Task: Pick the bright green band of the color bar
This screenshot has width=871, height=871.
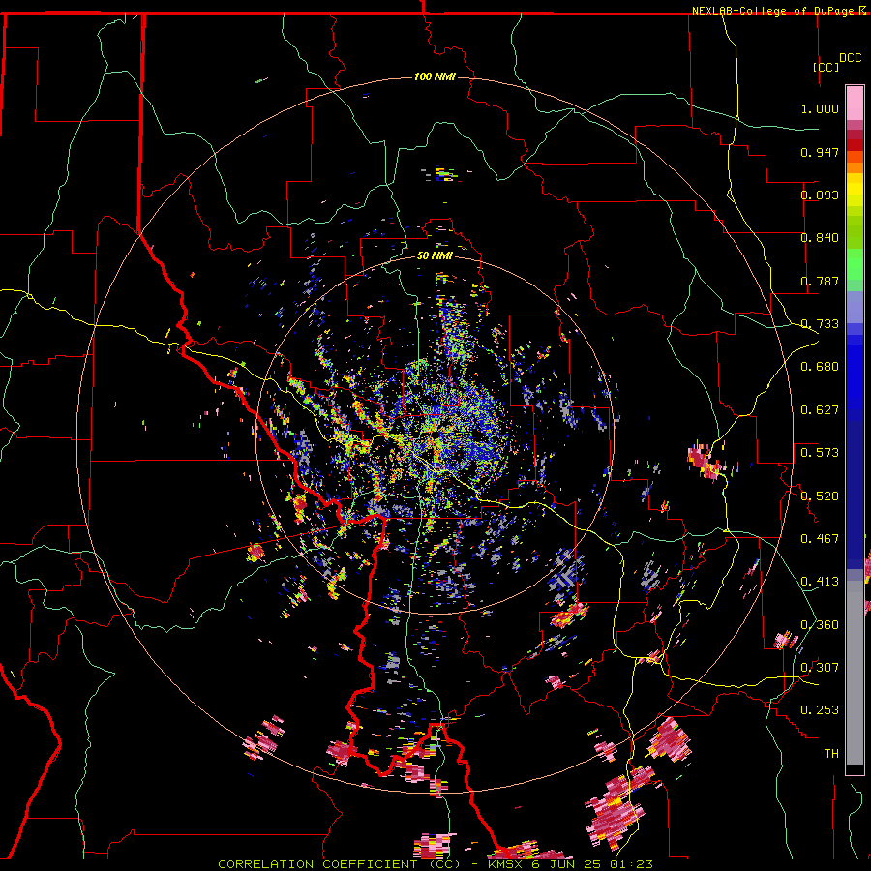Action: coord(855,263)
